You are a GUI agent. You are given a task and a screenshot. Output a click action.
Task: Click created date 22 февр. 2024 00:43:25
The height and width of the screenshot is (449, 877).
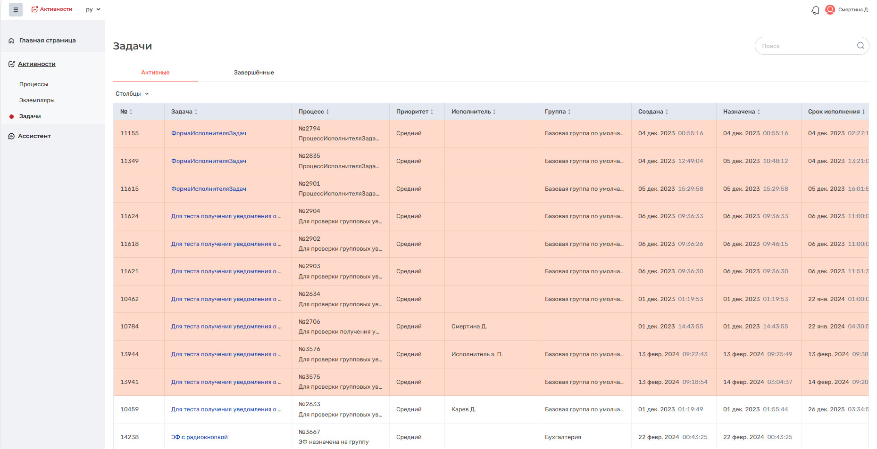(x=673, y=437)
